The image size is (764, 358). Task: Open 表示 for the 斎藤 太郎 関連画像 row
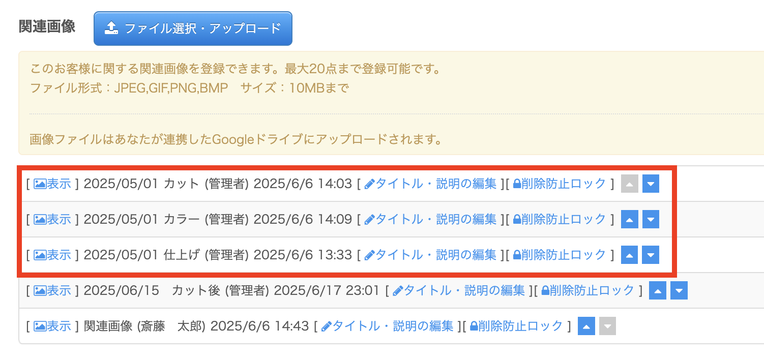[53, 326]
